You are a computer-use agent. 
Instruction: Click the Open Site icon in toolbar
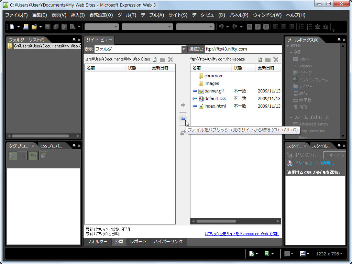click(25, 27)
